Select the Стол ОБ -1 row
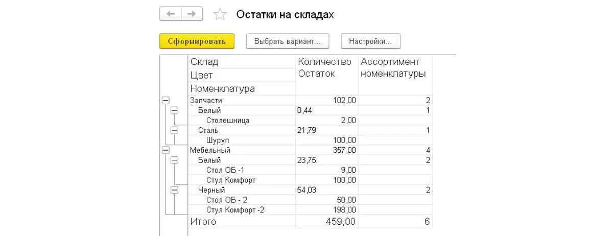 click(x=226, y=170)
